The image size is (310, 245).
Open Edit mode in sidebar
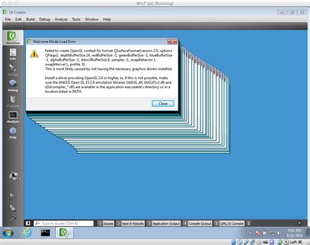tap(13, 54)
